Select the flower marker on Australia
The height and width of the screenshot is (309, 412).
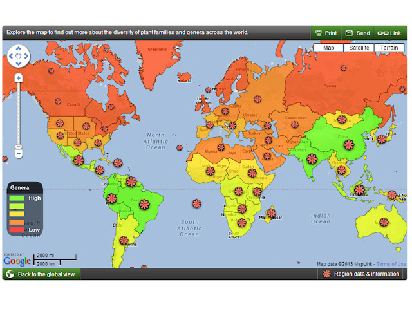[x=384, y=222]
